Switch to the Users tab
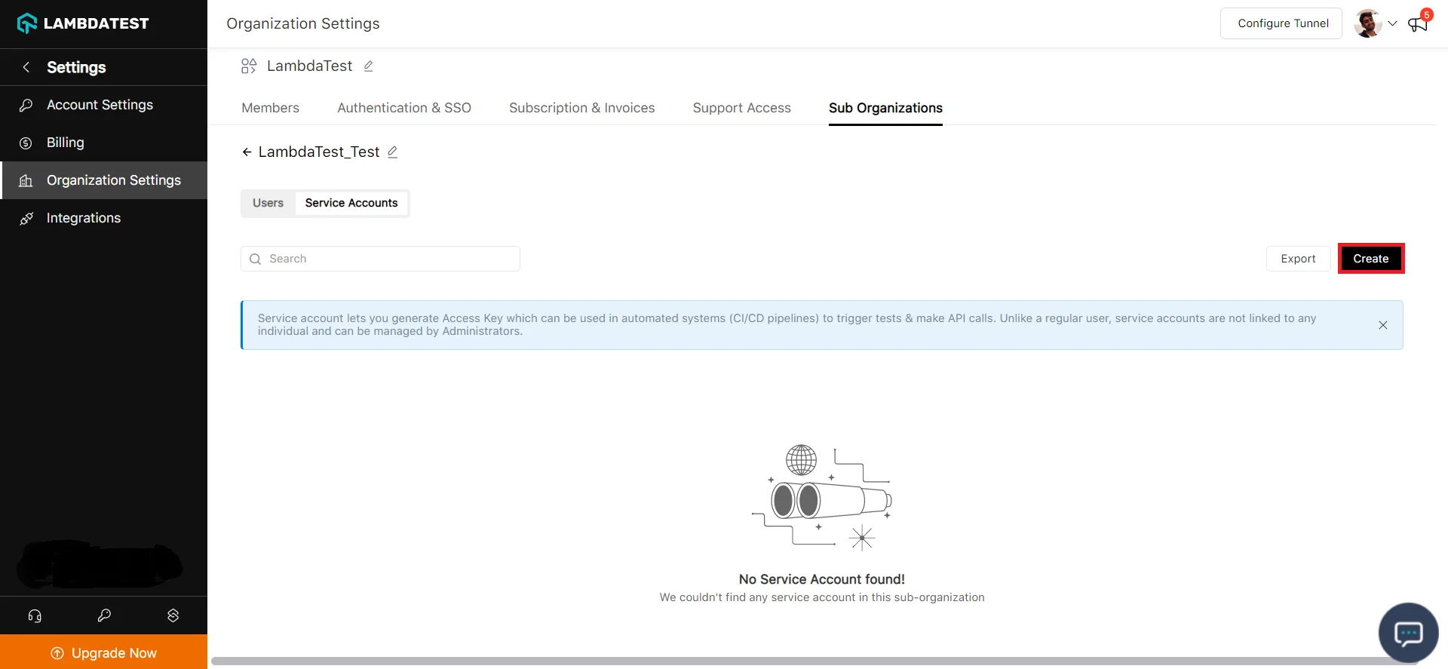1448x669 pixels. coord(268,203)
